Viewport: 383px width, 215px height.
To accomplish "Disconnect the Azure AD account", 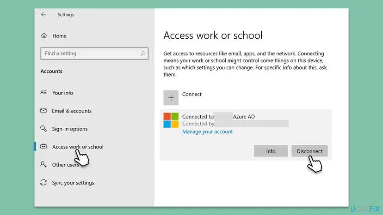I will (309, 151).
